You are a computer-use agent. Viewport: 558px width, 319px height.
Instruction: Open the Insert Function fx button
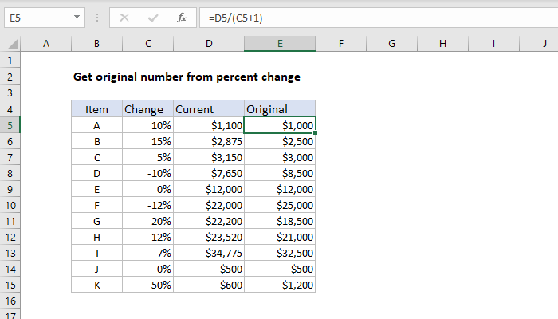182,18
